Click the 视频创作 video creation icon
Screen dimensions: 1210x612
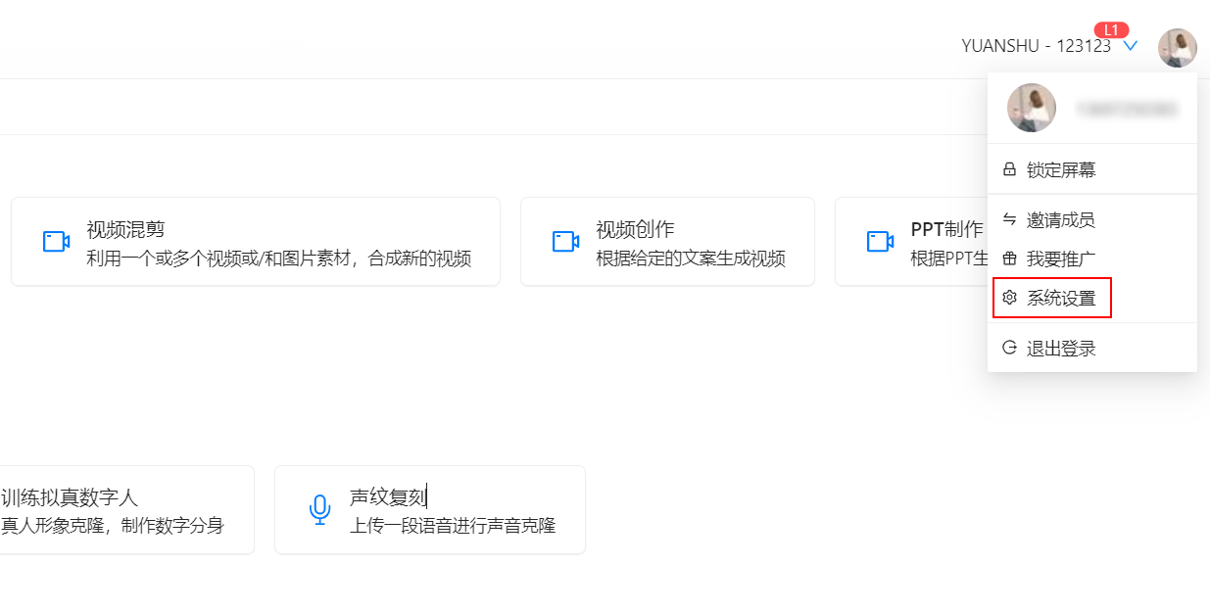[x=565, y=239]
